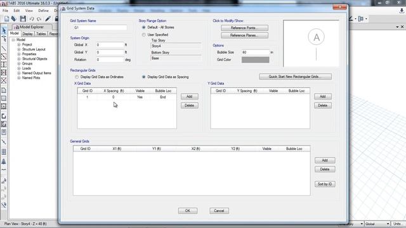
Task: Click the Save floppy disk icon
Action: click(23, 18)
